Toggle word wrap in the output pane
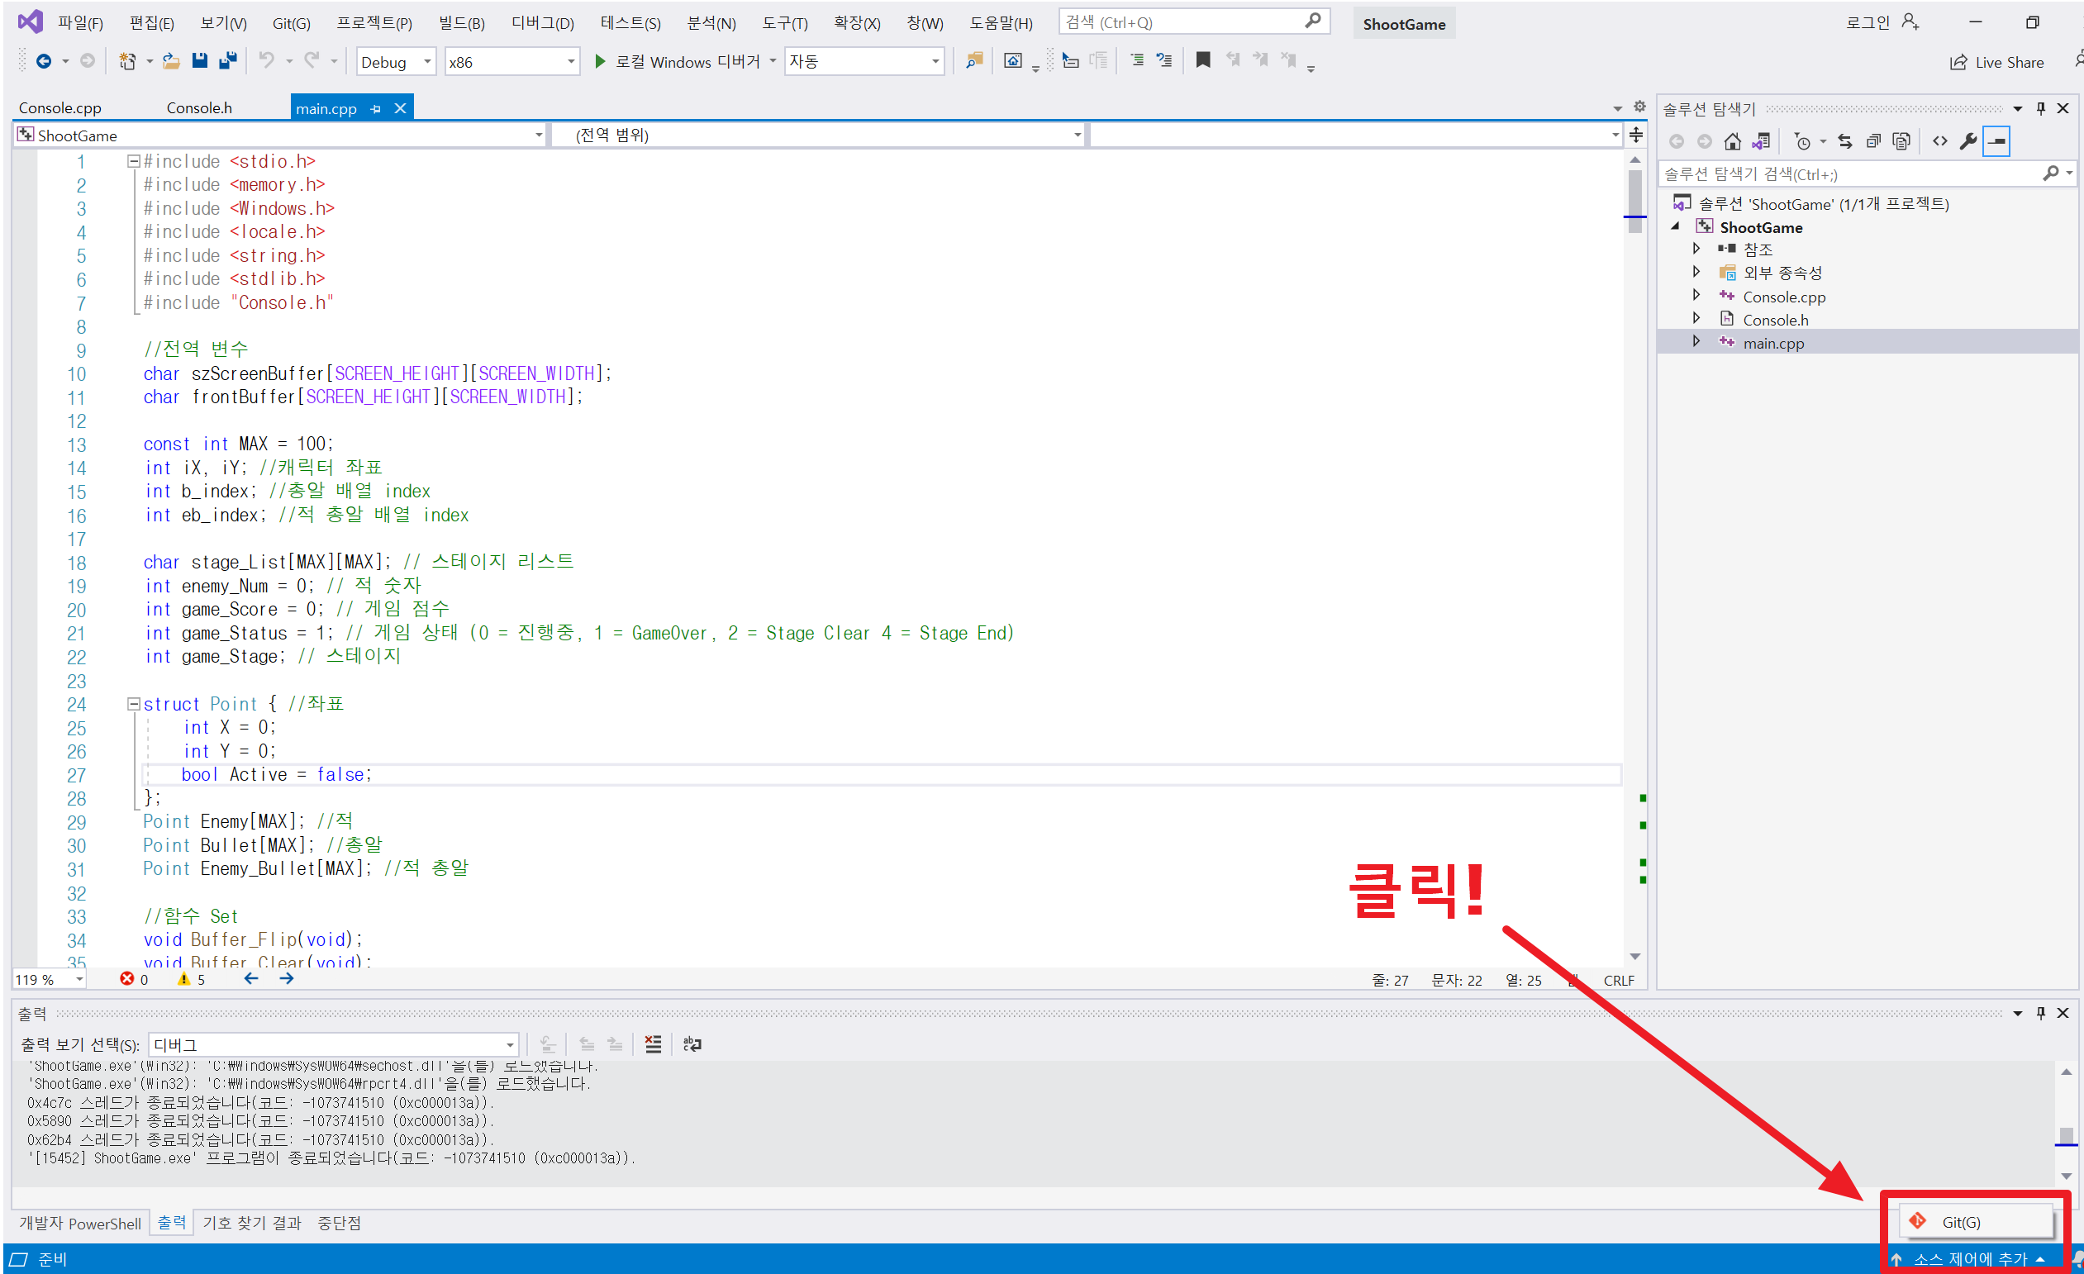The width and height of the screenshot is (2084, 1274). (x=692, y=1044)
